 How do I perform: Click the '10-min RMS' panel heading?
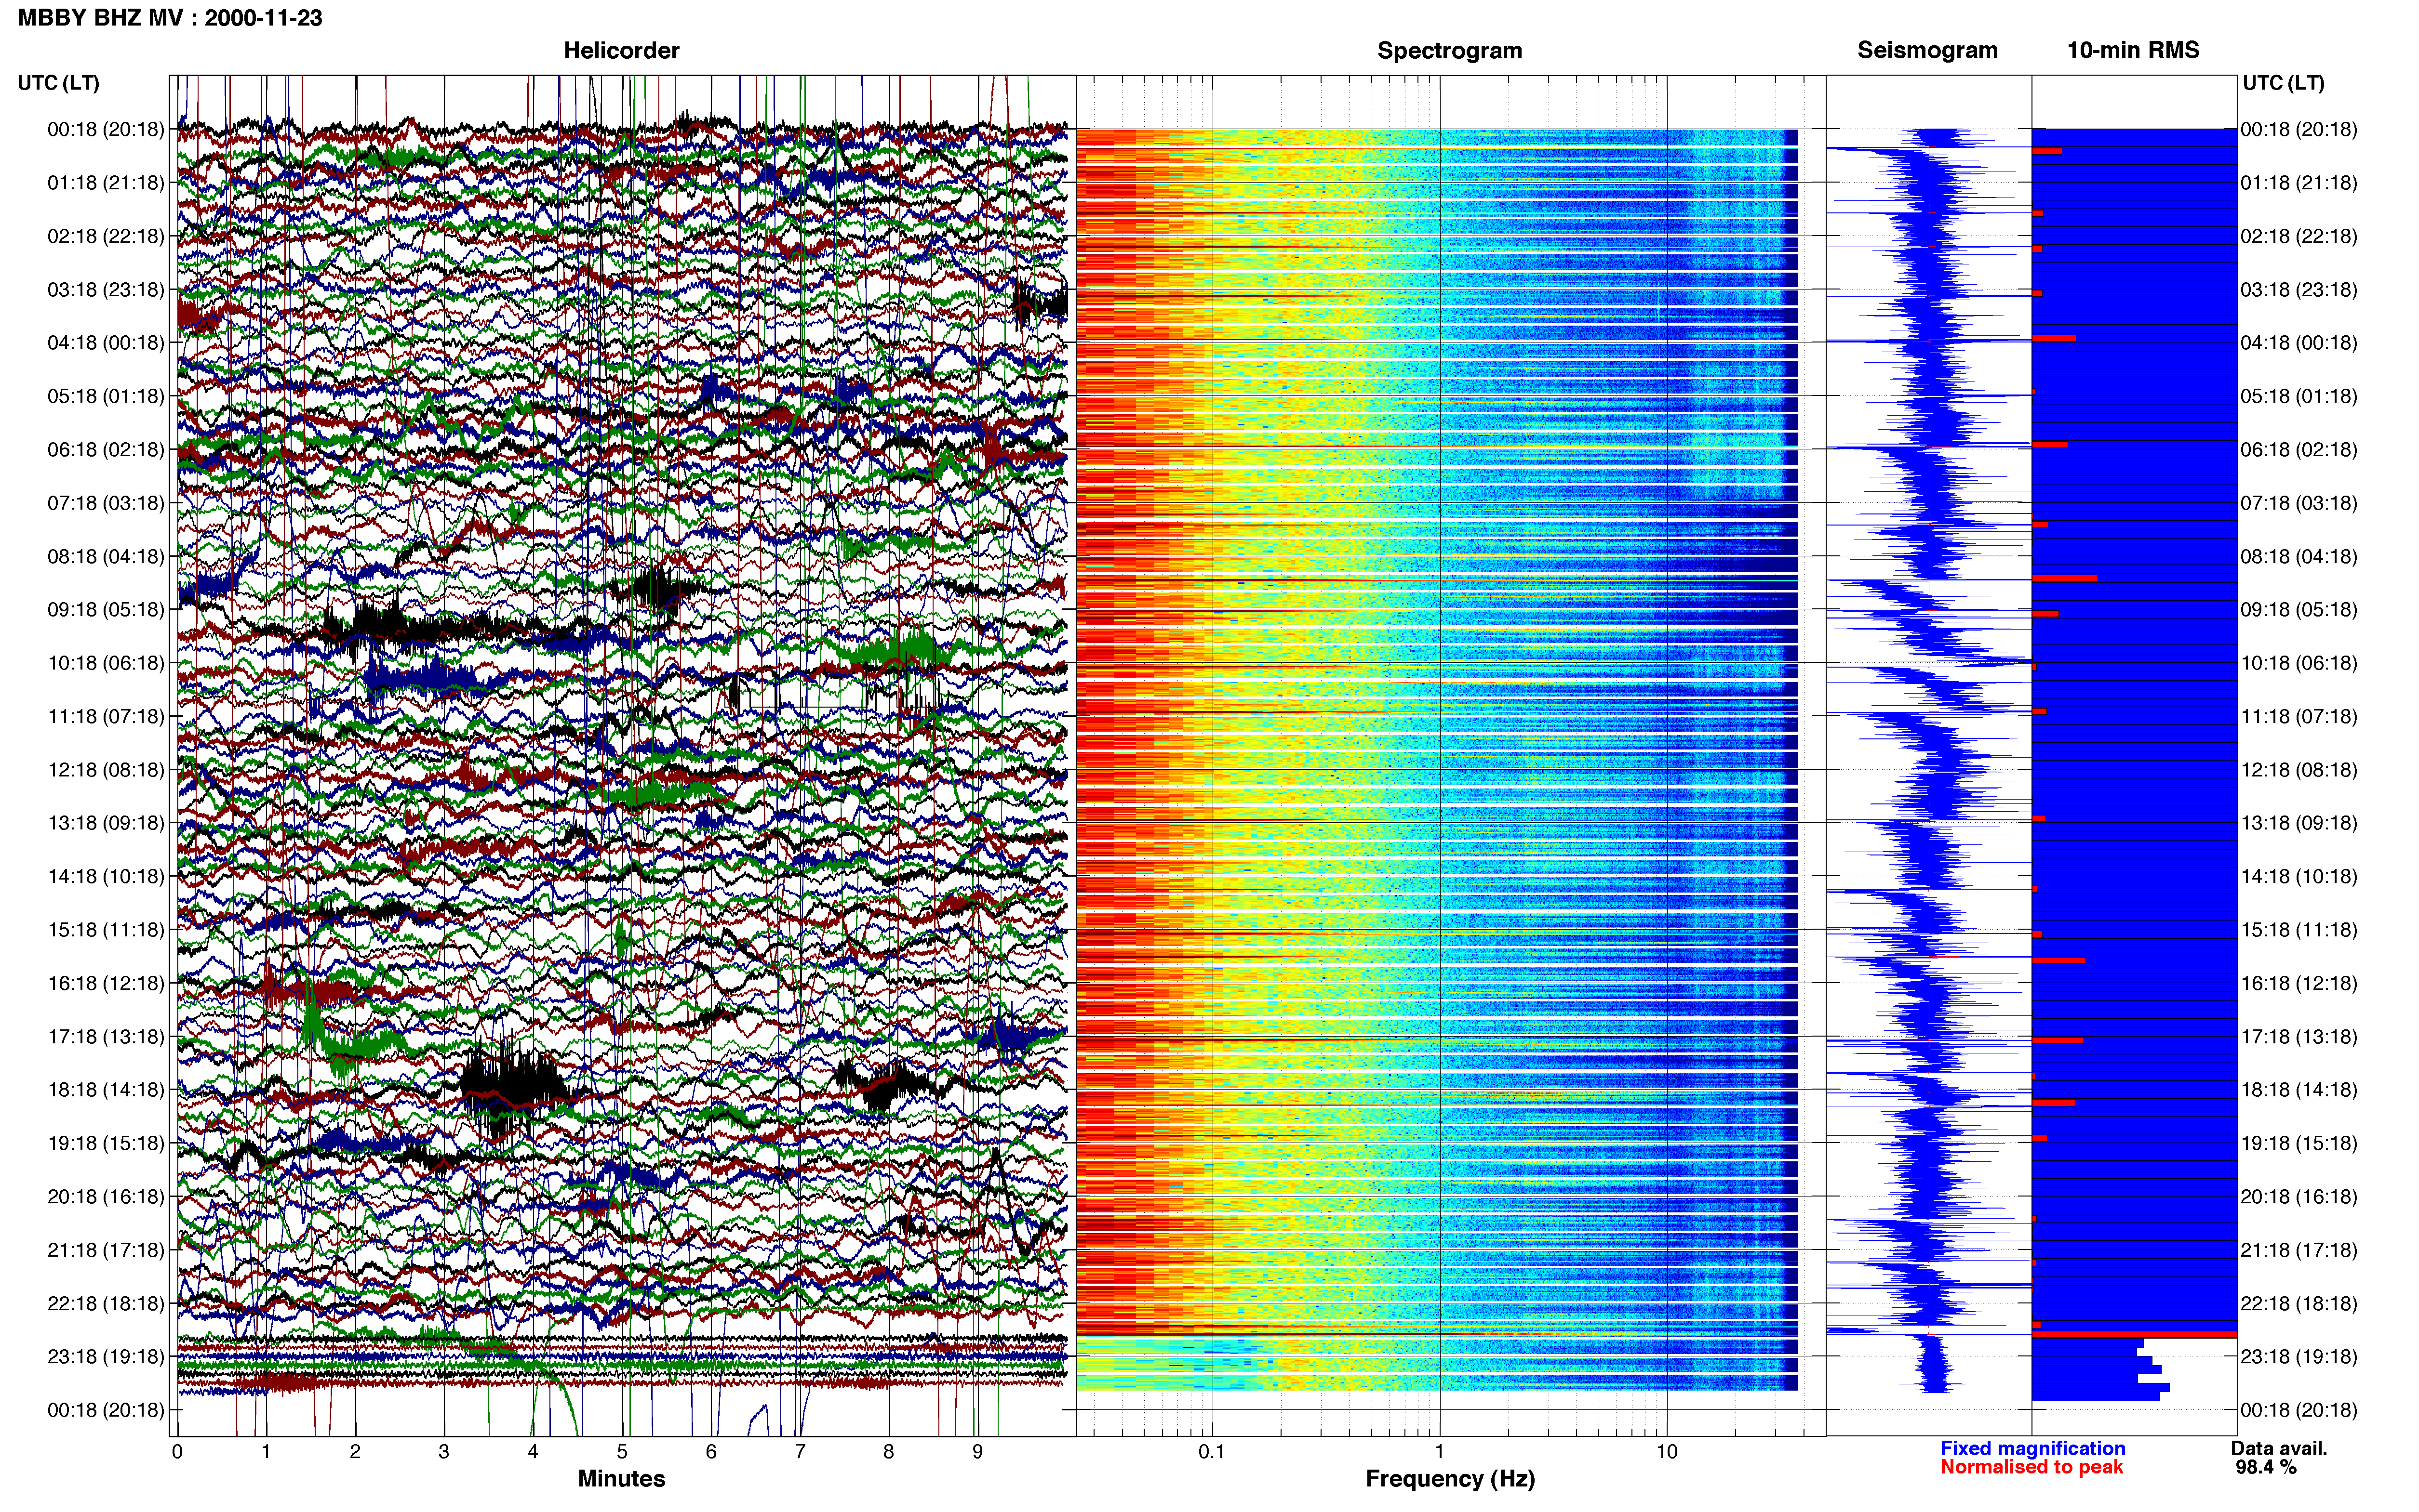point(2133,50)
